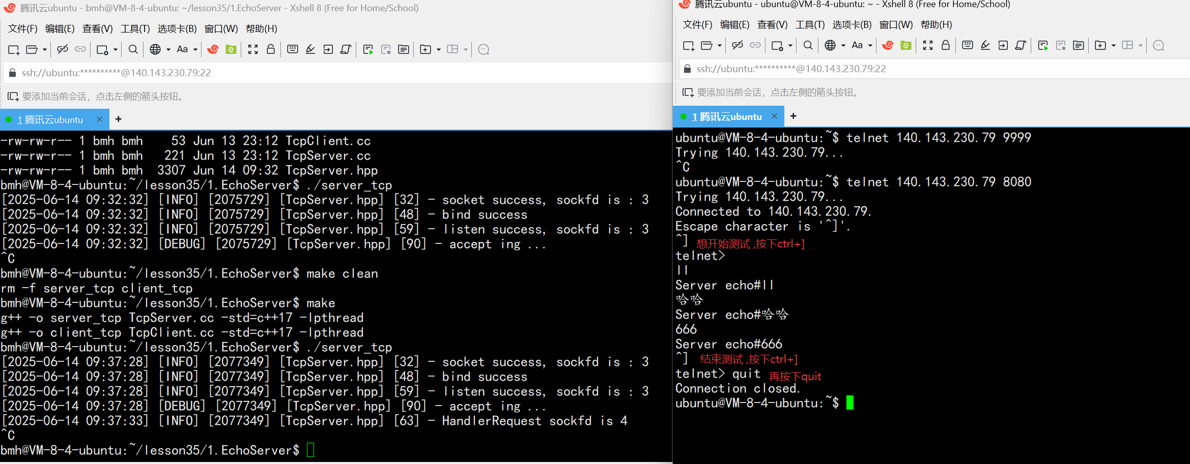Open a new session with the New icon
1190x464 pixels.
13,49
